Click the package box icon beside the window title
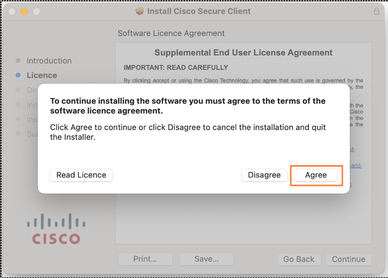This screenshot has height=278, width=388. click(139, 11)
